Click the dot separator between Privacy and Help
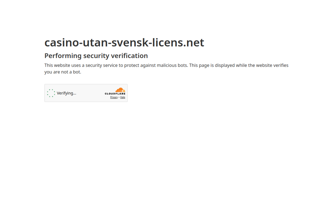The image size is (333, 221). click(x=119, y=97)
